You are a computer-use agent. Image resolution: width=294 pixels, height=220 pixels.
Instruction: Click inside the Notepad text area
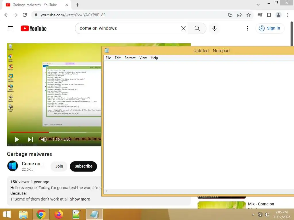tap(199, 125)
